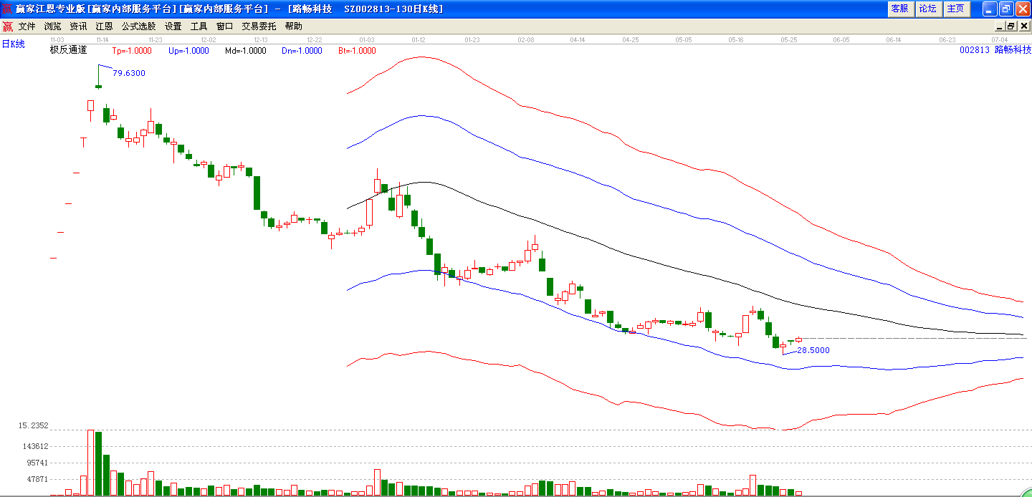Open the 设置 menu
Image resolution: width=1032 pixels, height=497 pixels.
[173, 26]
